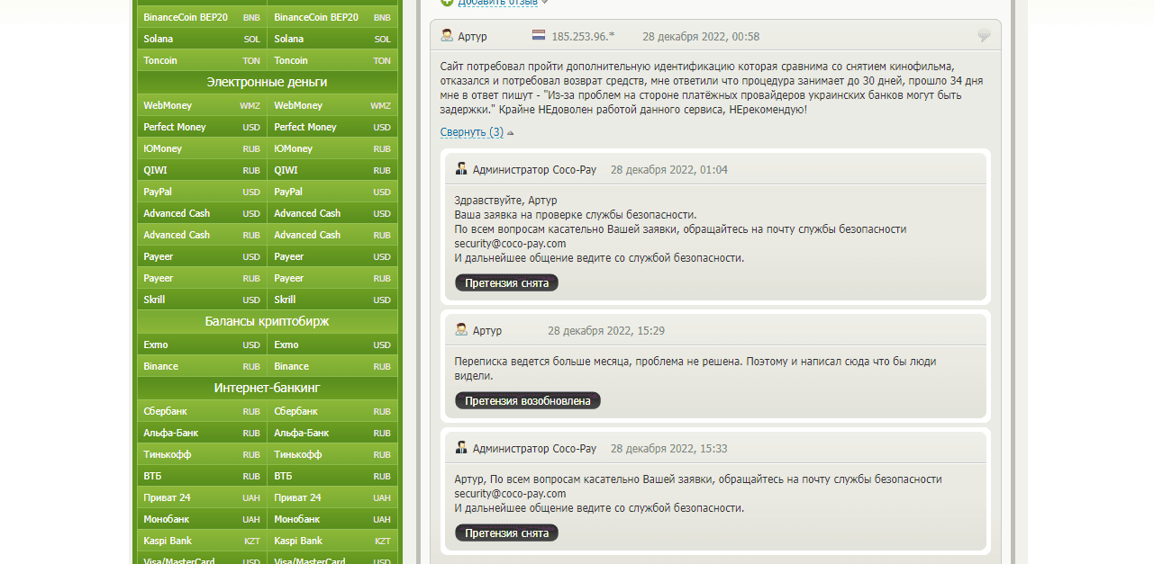Open the Добавить отзыв dropdown arrow
Screen dimensions: 1154x564
pos(544,3)
